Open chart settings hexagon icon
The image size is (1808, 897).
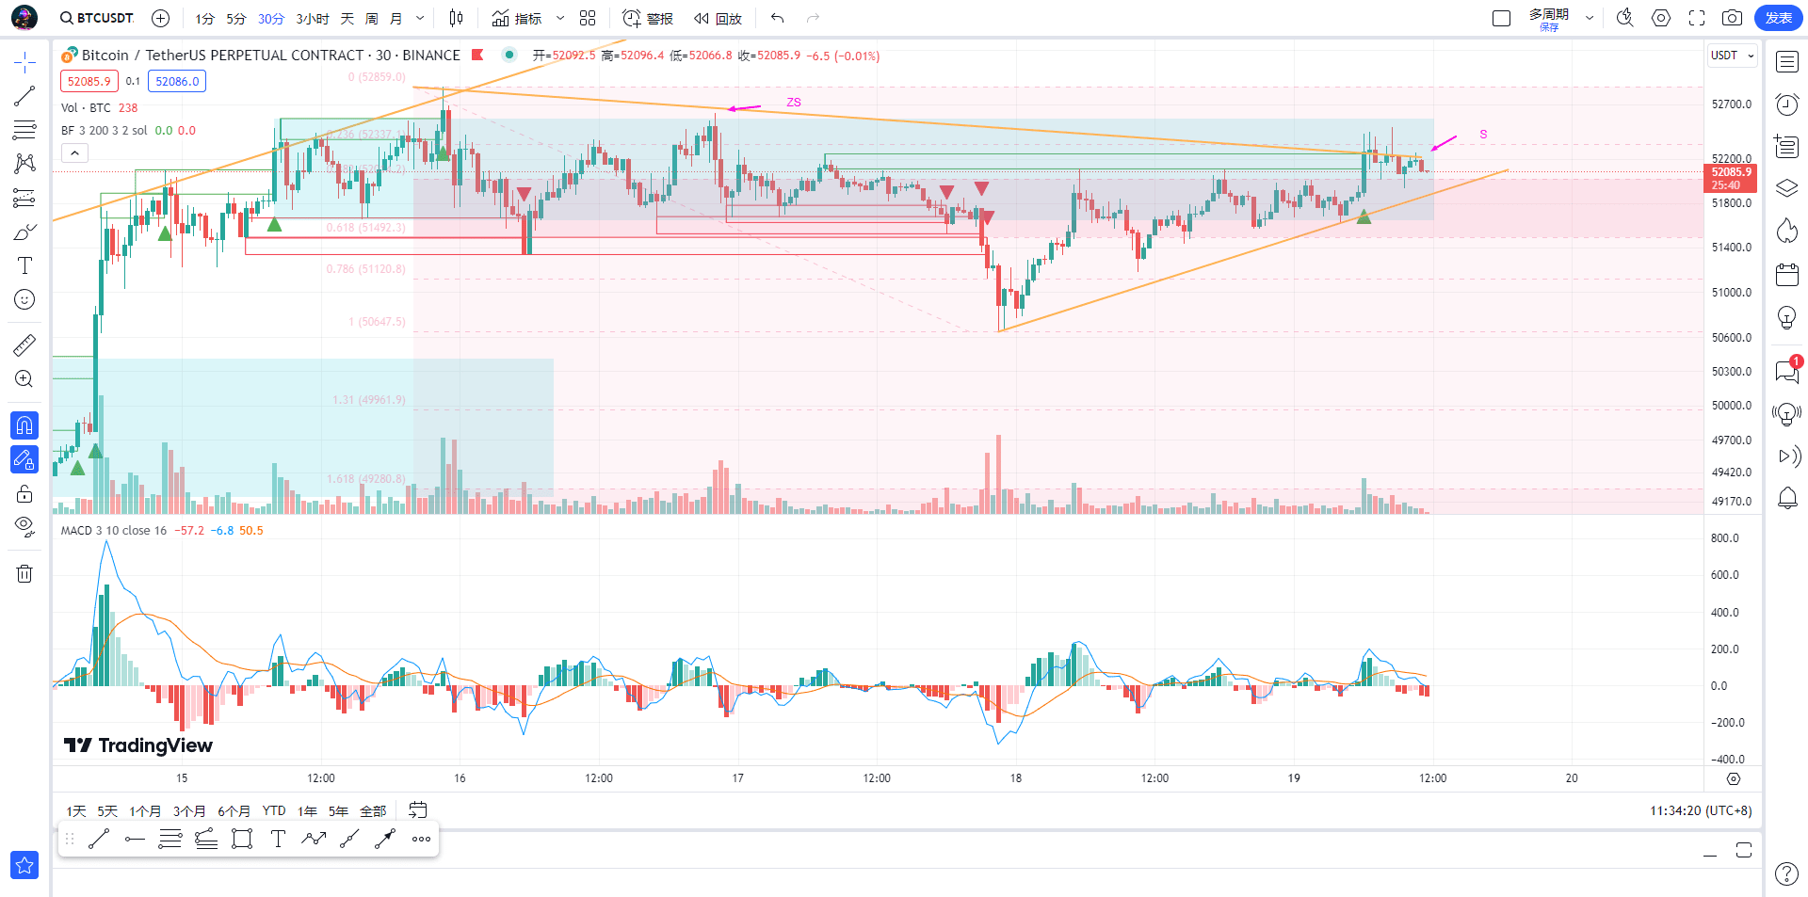1661,18
